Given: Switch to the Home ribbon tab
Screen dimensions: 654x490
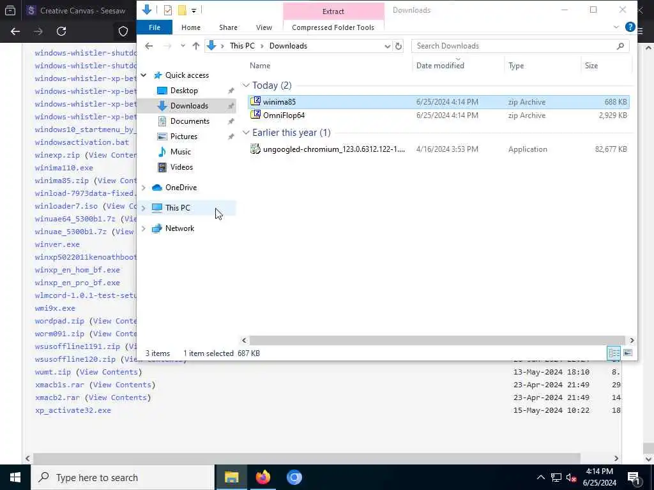Looking at the screenshot, I should coord(190,27).
